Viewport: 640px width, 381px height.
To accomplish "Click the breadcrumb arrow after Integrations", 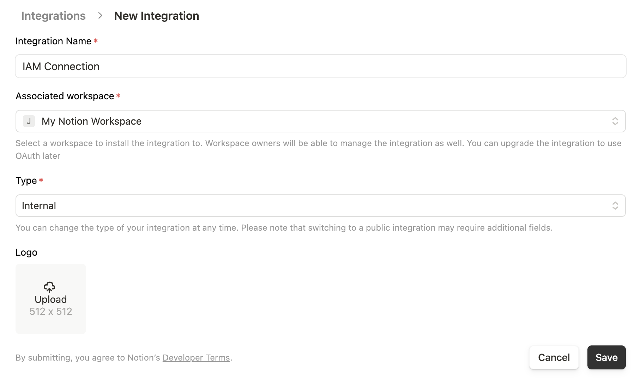I will point(100,15).
